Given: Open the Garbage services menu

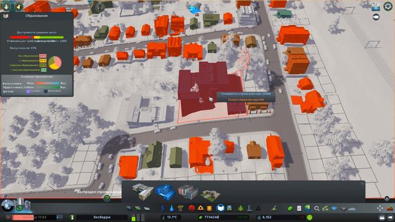Looking at the screenshot, I should [x=180, y=208].
